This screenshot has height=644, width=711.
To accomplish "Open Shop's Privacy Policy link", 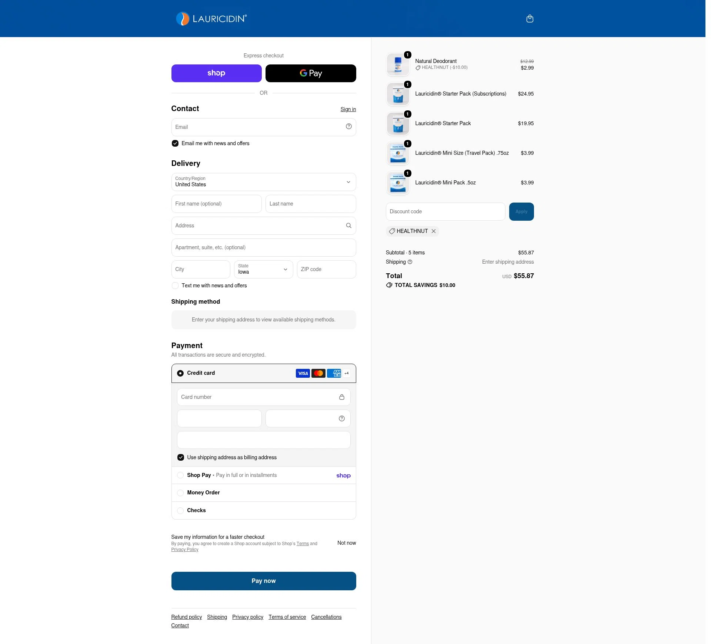I will pos(184,550).
